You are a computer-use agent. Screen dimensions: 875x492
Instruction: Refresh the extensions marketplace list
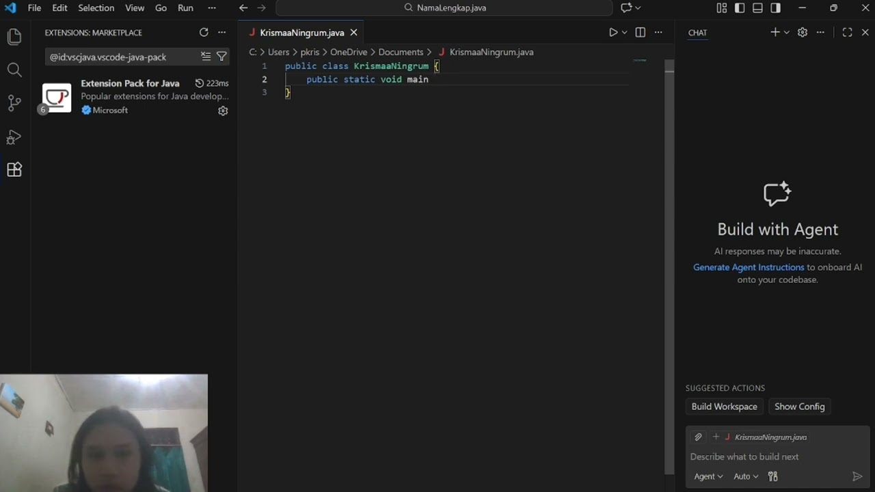pyautogui.click(x=204, y=32)
